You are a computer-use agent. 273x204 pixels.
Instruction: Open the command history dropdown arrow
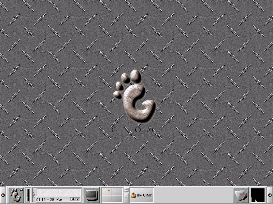78,199
